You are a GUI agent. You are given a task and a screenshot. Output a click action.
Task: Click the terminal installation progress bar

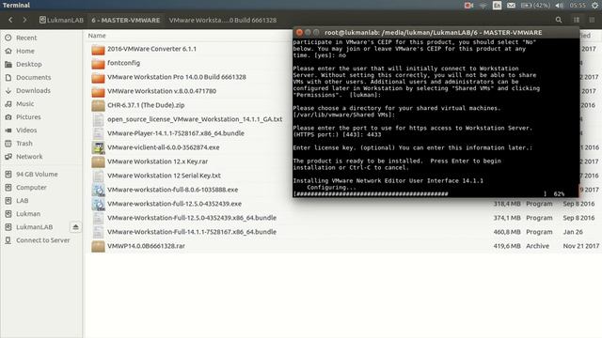pos(420,194)
